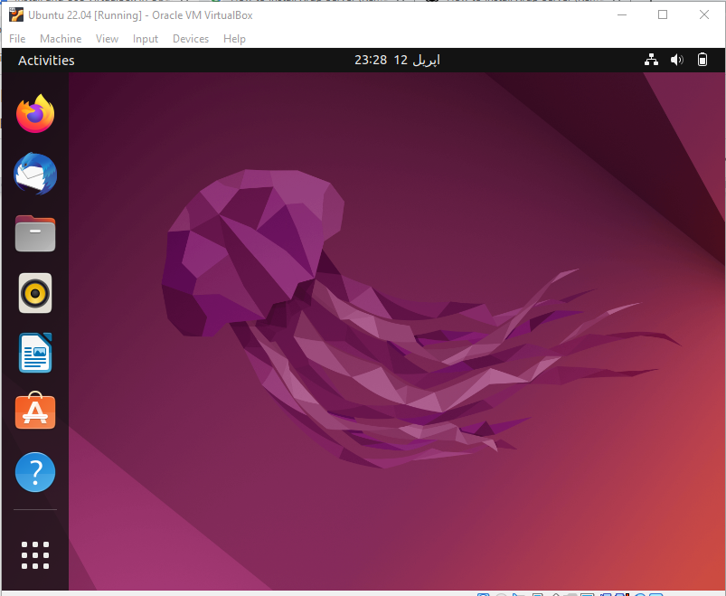
Task: Open the Input menu
Action: 146,39
